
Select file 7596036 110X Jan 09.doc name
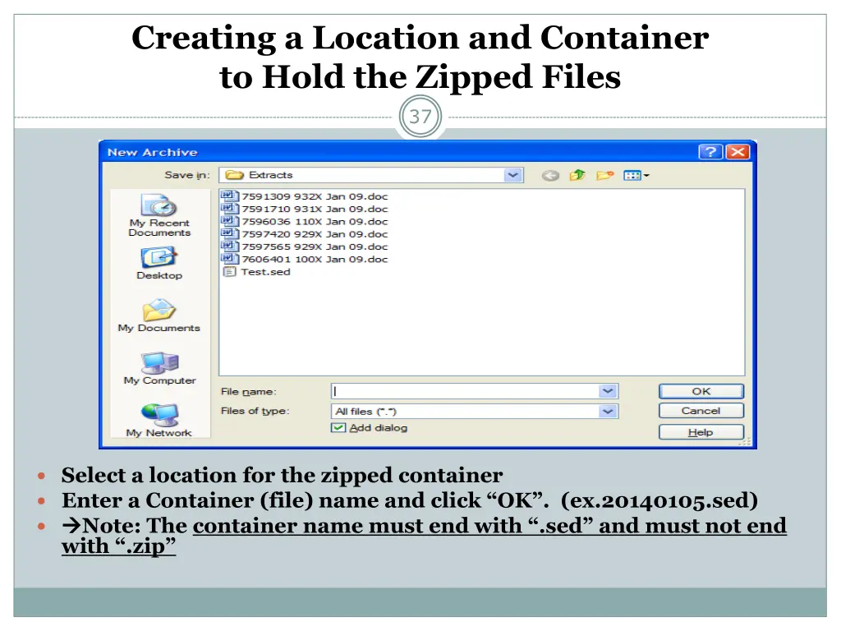point(315,221)
